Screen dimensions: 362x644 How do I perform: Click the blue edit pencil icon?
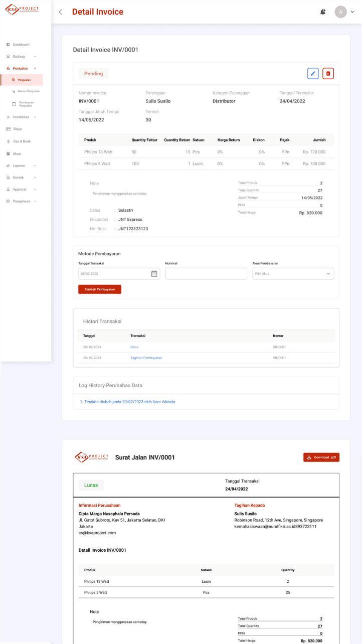[313, 74]
